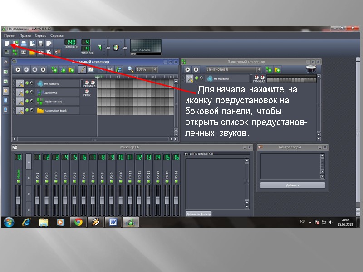Switch FX Mixer to bank A

[x=29, y=162]
